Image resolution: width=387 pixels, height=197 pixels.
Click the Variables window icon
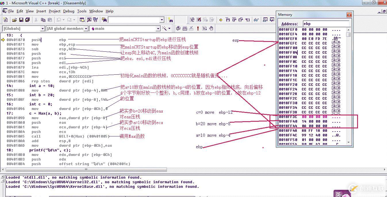(x=272, y=20)
